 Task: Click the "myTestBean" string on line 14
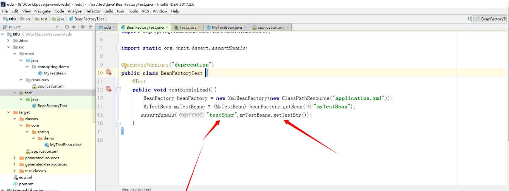[x=332, y=107]
